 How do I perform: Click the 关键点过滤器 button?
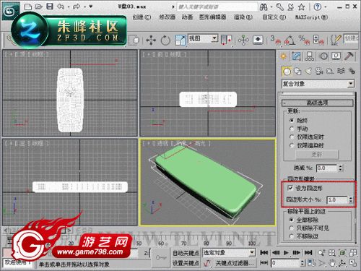235,263
